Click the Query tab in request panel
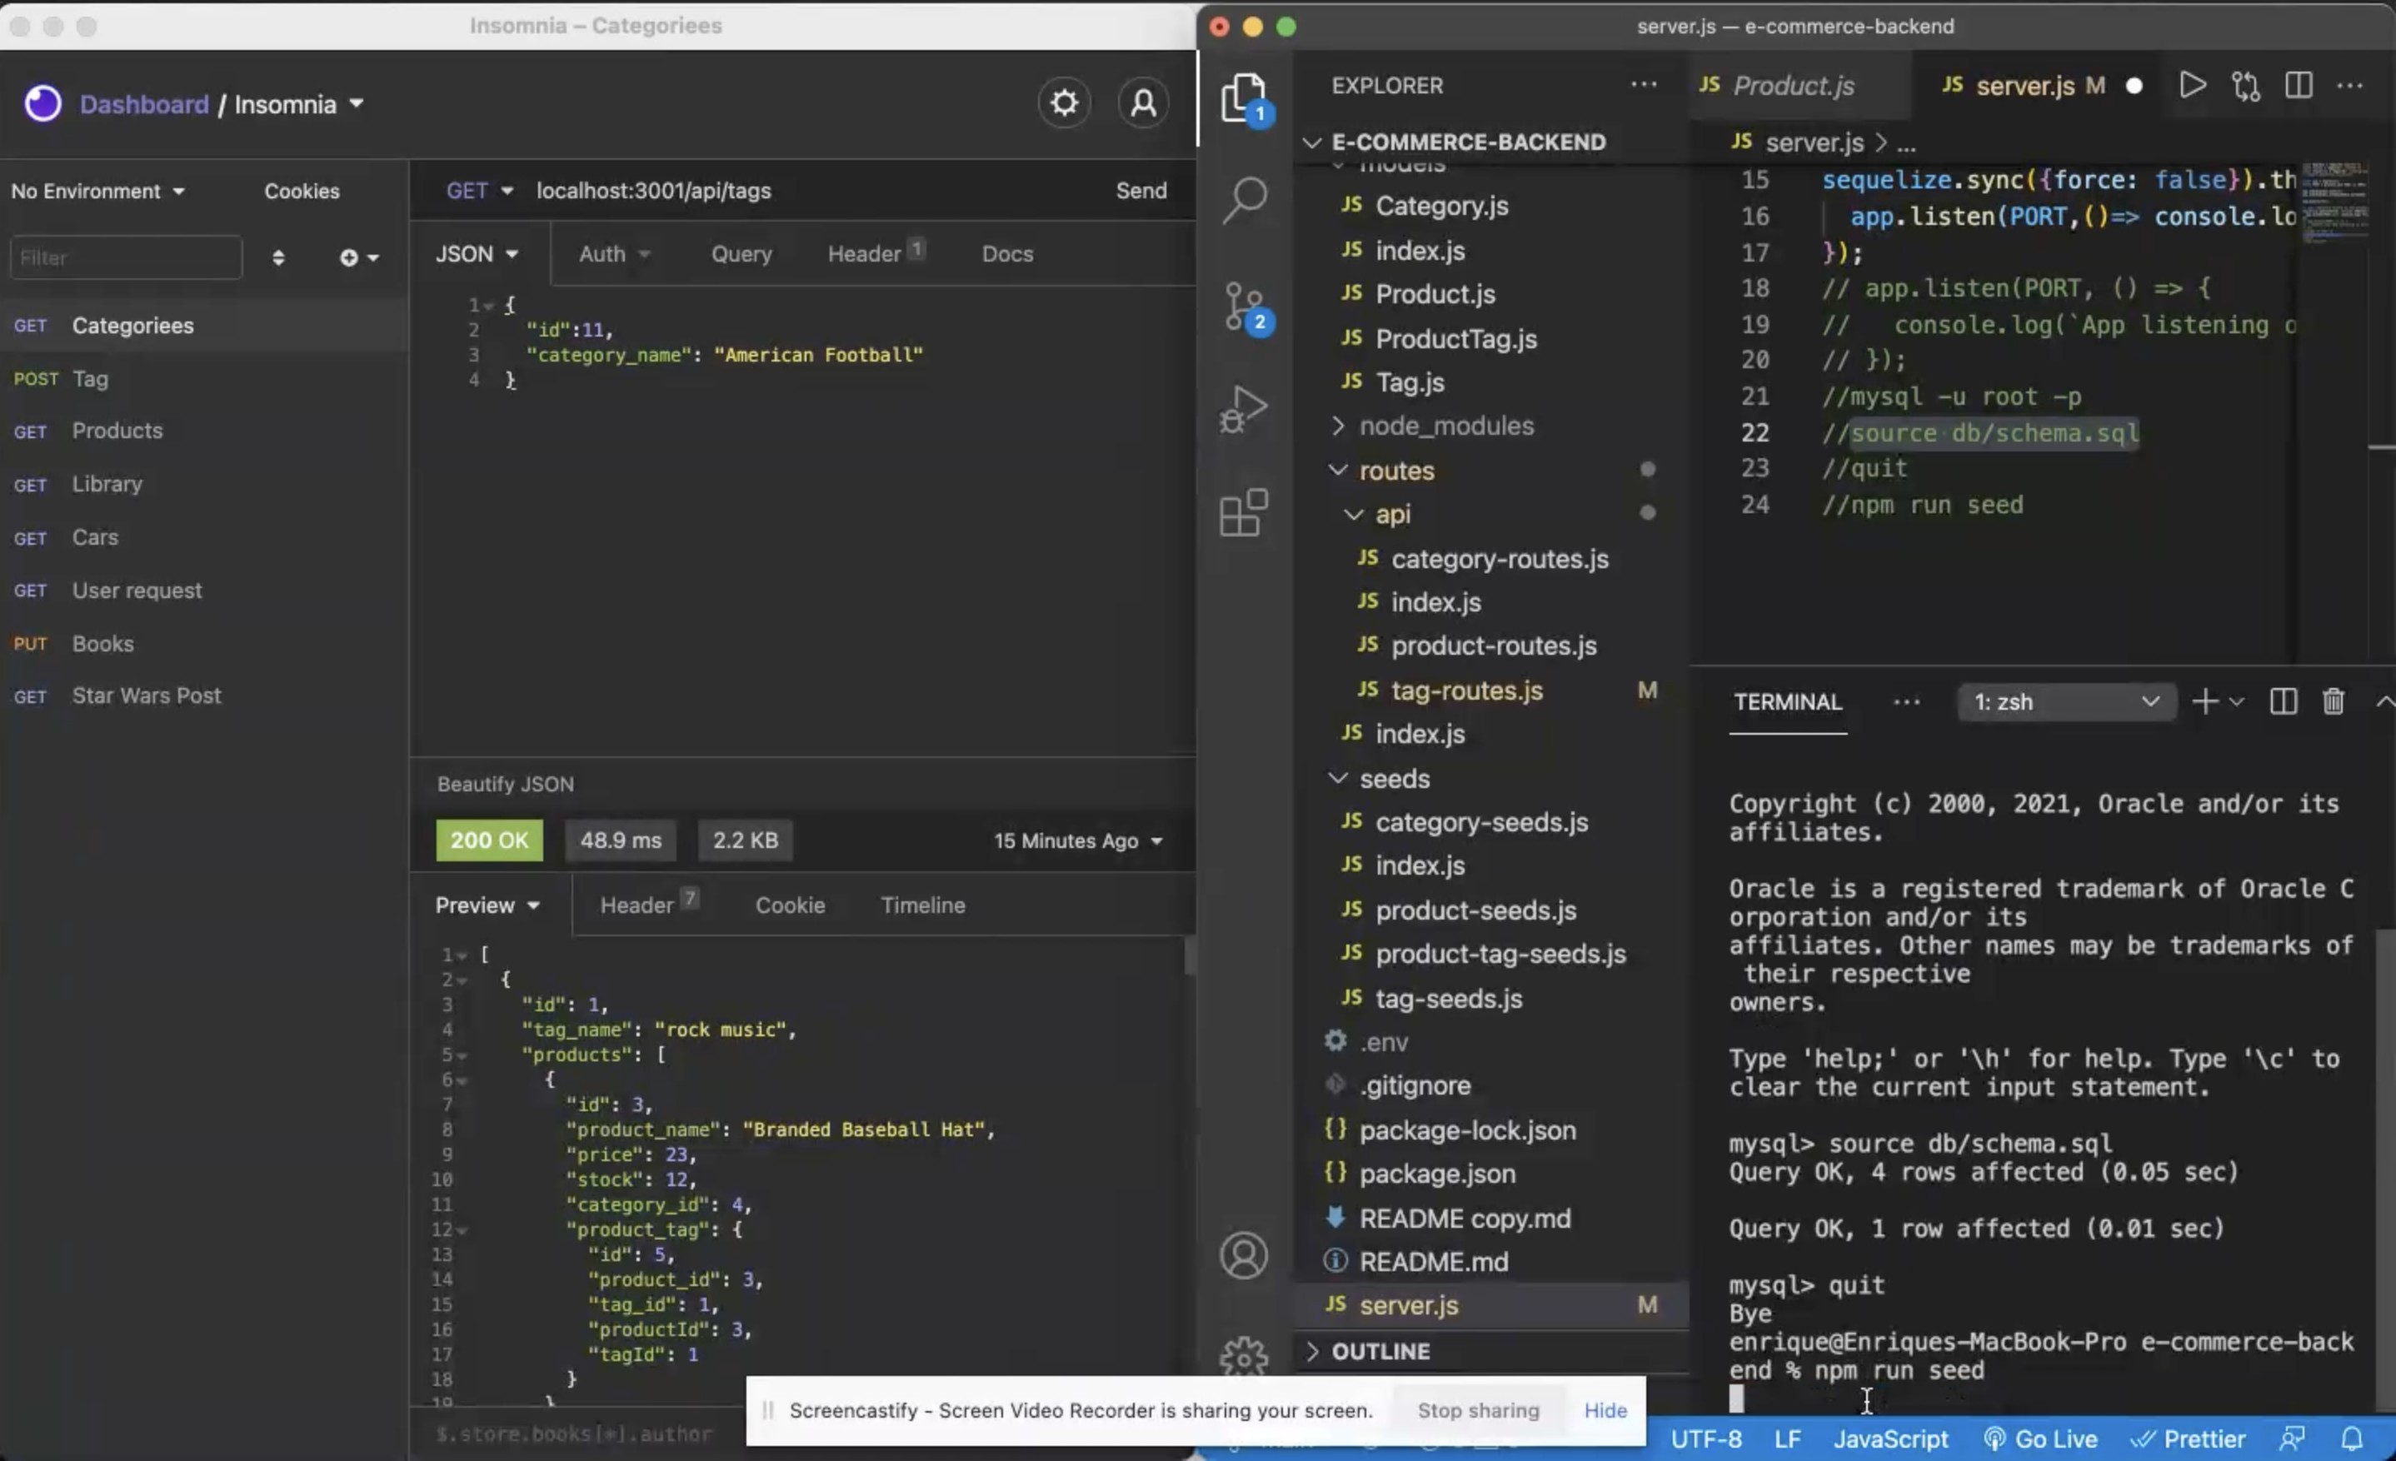This screenshot has height=1461, width=2396. click(x=739, y=255)
